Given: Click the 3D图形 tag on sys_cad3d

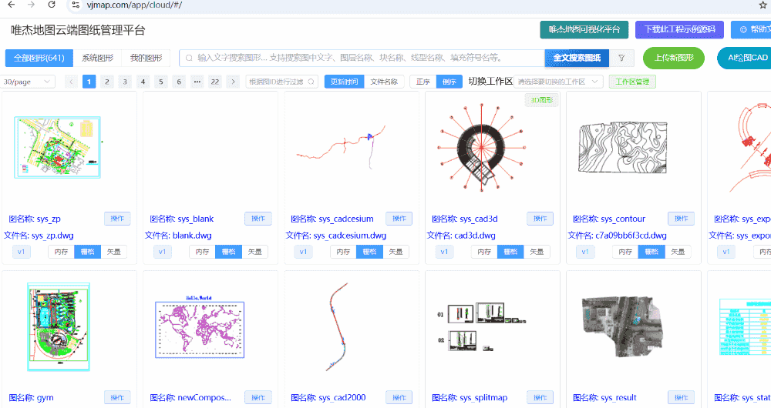Looking at the screenshot, I should click(541, 100).
